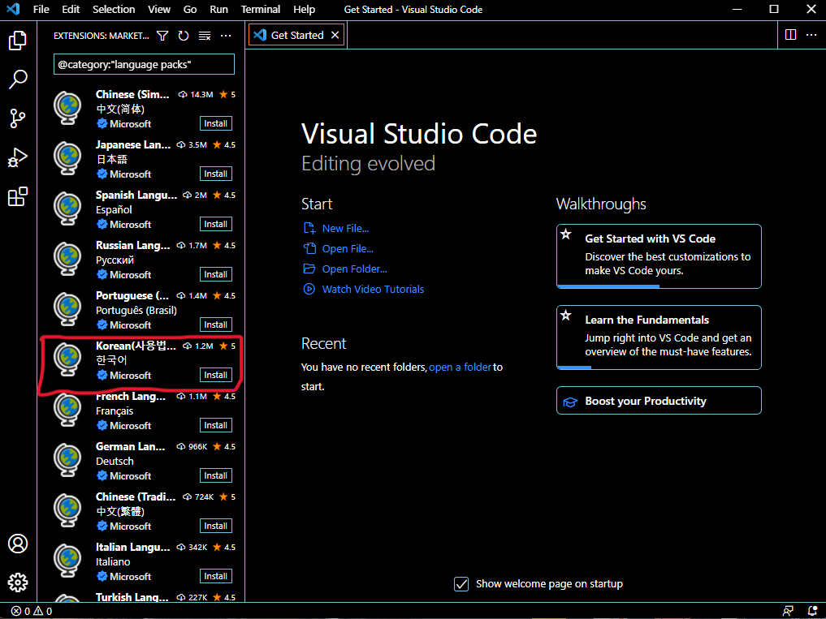
Task: Open the Terminal menu
Action: (261, 10)
